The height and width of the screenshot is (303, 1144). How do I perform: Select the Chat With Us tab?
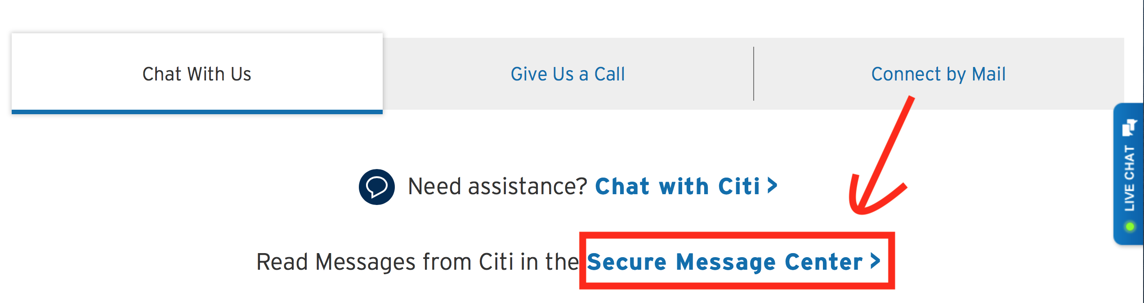point(197,74)
